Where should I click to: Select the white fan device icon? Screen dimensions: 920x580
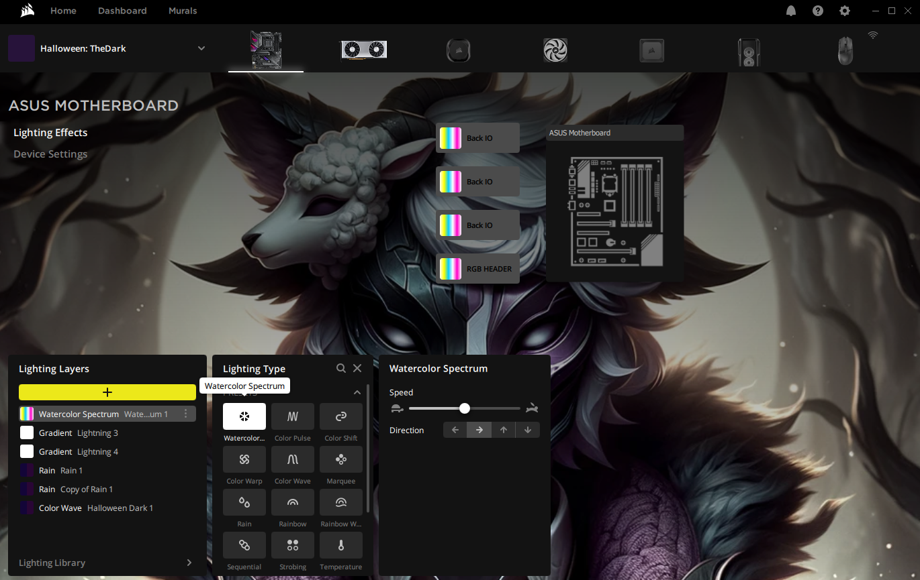click(x=555, y=50)
